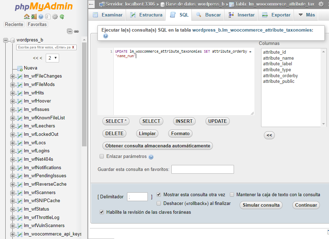This screenshot has width=329, height=239.
Task: Click table icon of lm_wfStatus
Action: pyautogui.click(x=20, y=209)
